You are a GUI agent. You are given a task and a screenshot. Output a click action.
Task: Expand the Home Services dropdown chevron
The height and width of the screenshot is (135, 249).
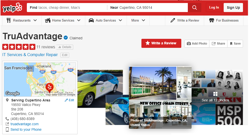coord(79,20)
